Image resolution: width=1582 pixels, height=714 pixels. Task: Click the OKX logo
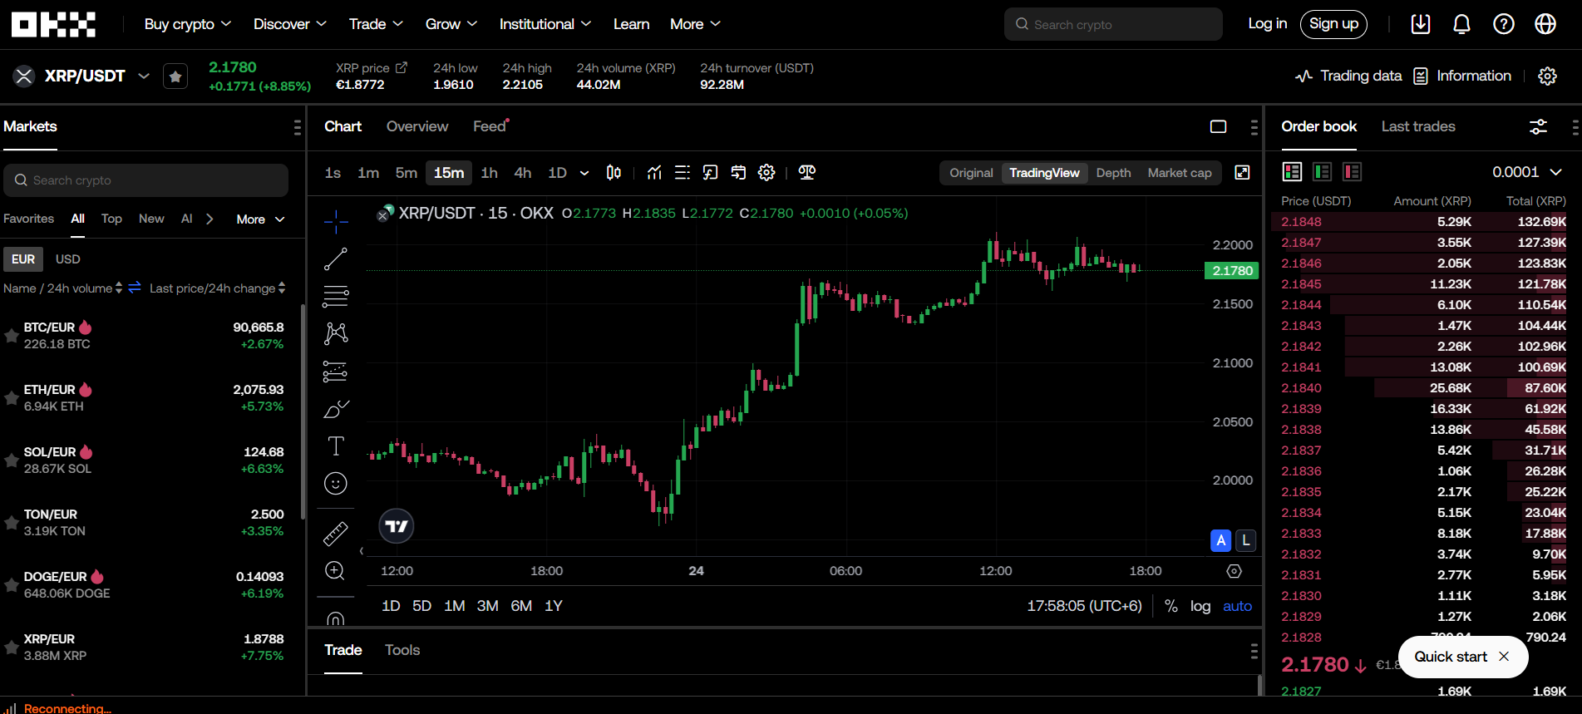pos(53,24)
